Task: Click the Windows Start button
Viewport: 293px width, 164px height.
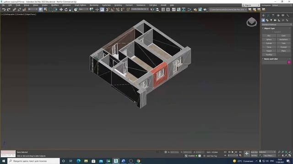Action: (3, 161)
